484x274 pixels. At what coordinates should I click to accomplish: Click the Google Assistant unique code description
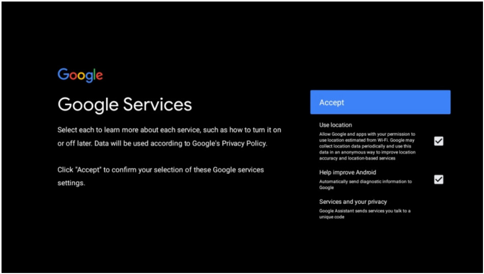click(x=364, y=214)
